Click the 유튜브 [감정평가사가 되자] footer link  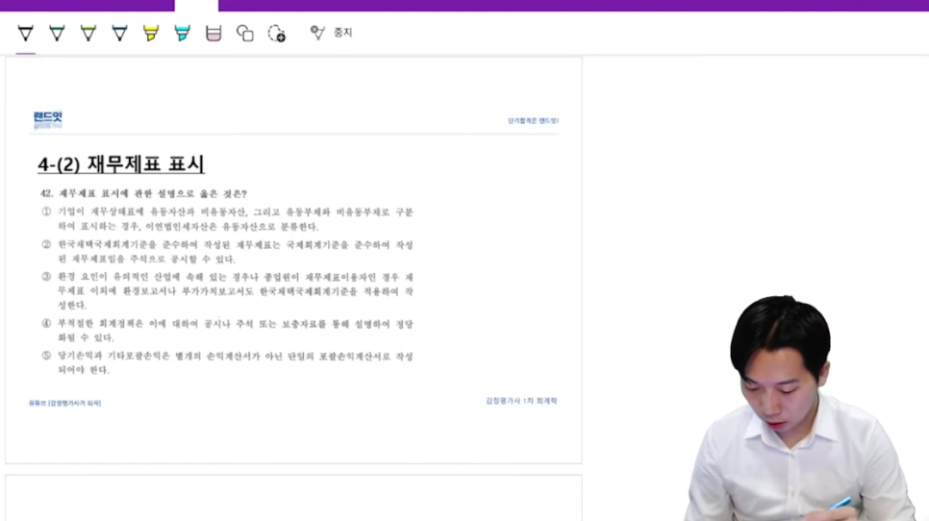[65, 403]
